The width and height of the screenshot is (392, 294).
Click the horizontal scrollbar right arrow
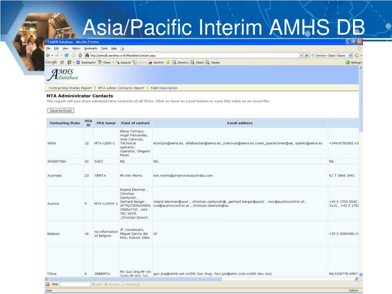356,279
